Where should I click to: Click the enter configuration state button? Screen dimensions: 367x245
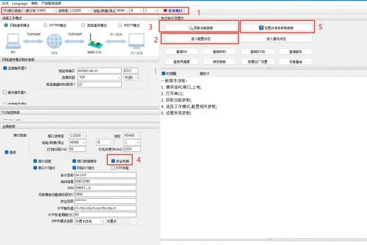coord(200,39)
